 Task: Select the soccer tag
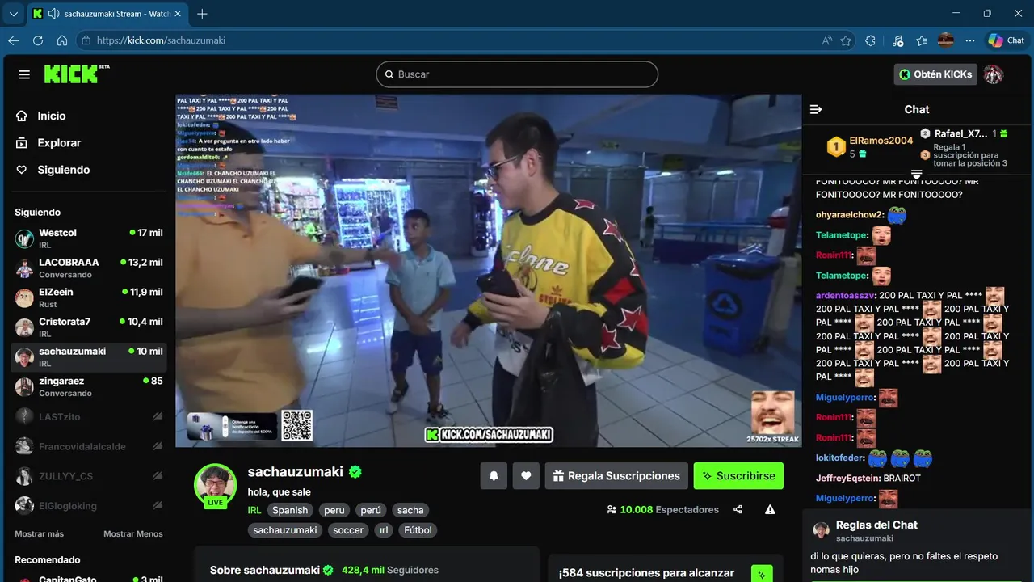[348, 530]
